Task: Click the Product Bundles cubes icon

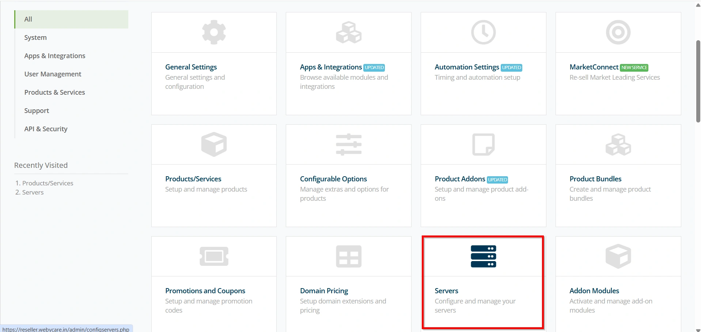Action: pos(618,144)
